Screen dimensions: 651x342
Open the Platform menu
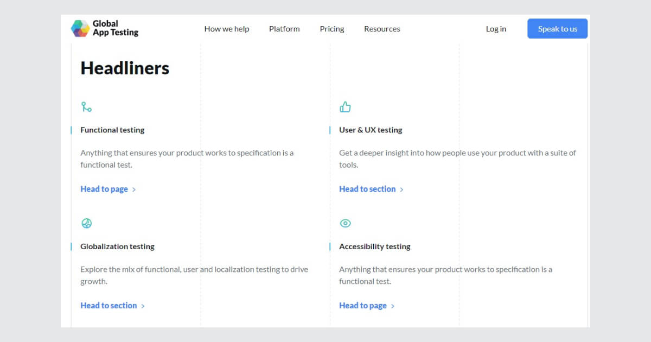[284, 29]
